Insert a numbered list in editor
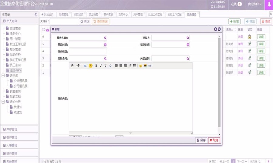The width and height of the screenshot is (273, 163). [x=130, y=66]
